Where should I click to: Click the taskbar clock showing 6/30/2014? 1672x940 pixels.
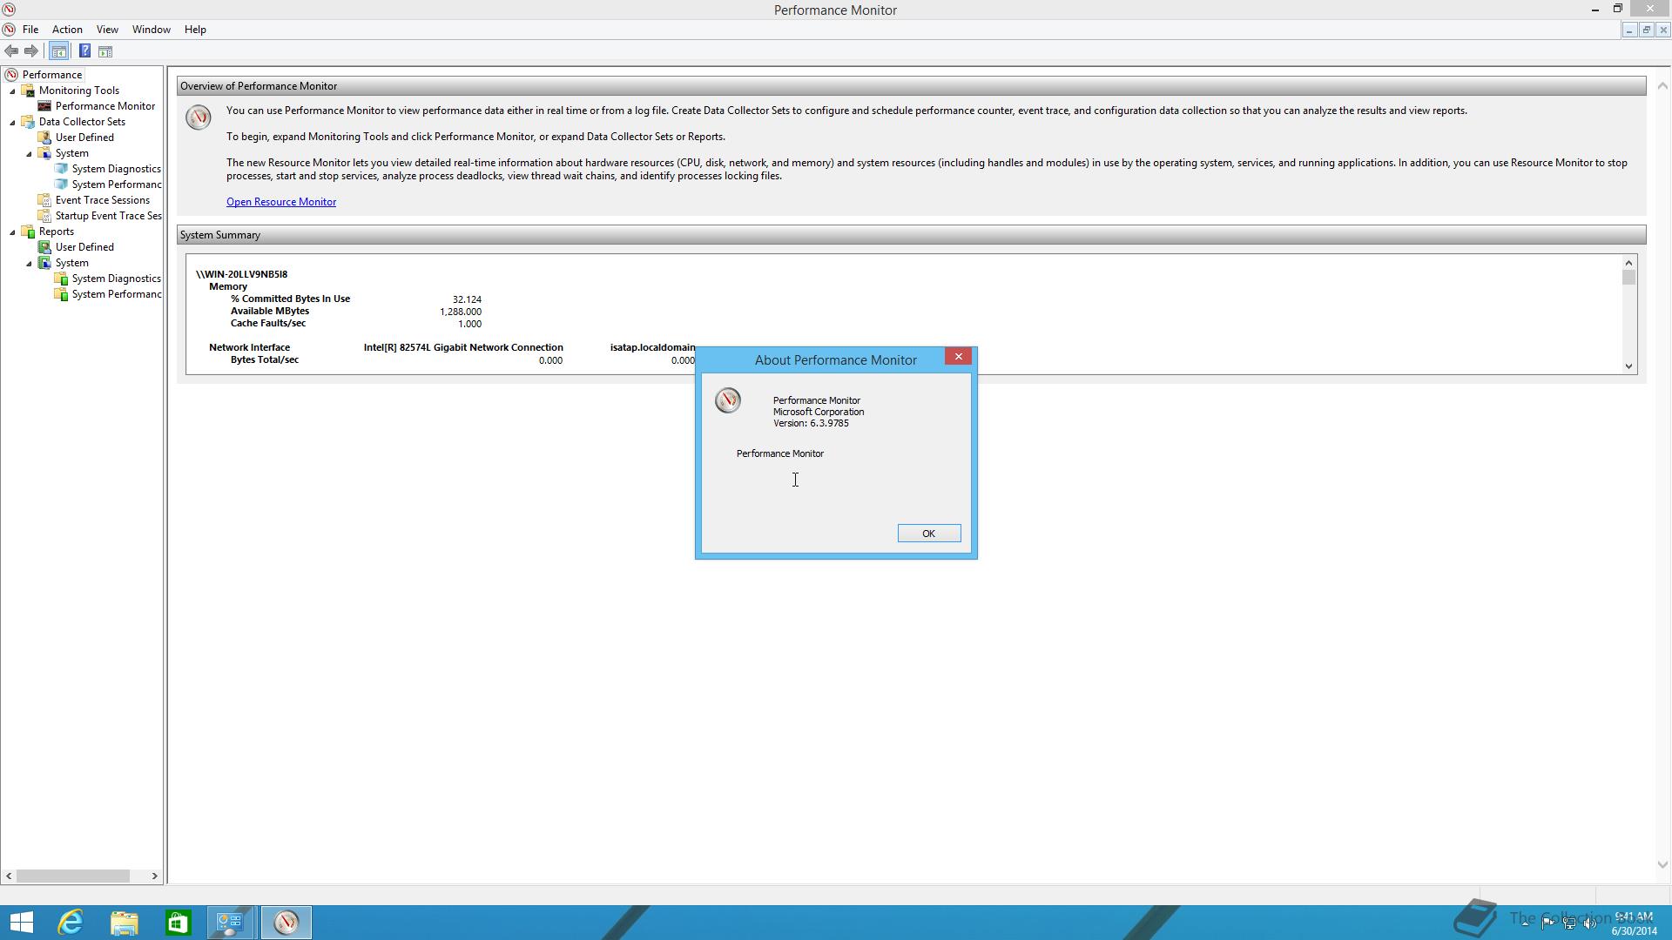pyautogui.click(x=1634, y=923)
